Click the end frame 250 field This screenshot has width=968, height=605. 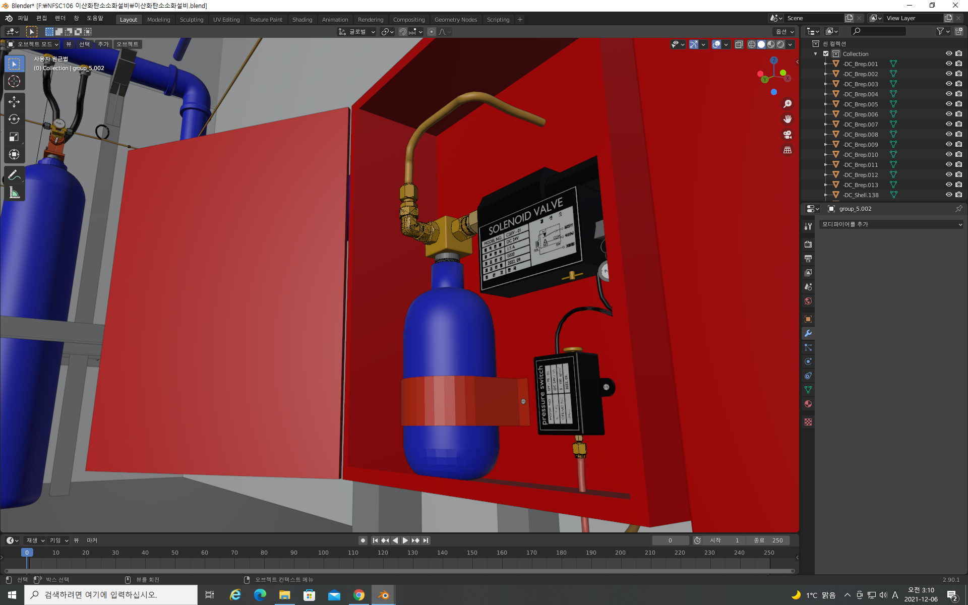coord(768,540)
